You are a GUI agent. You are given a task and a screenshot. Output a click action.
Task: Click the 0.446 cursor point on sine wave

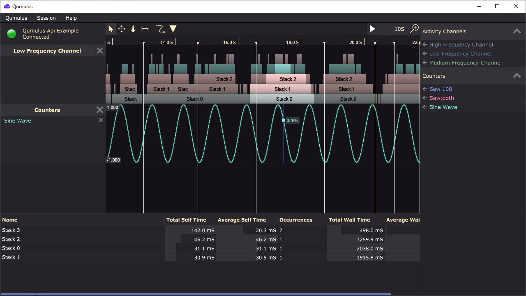284,120
